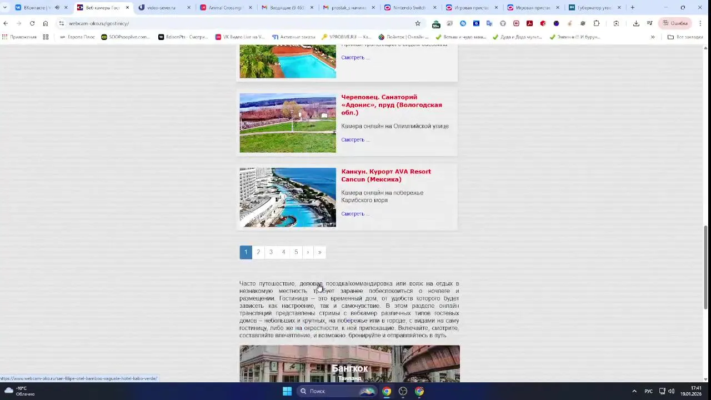Go to pagination page 2
The image size is (711, 400).
[258, 252]
